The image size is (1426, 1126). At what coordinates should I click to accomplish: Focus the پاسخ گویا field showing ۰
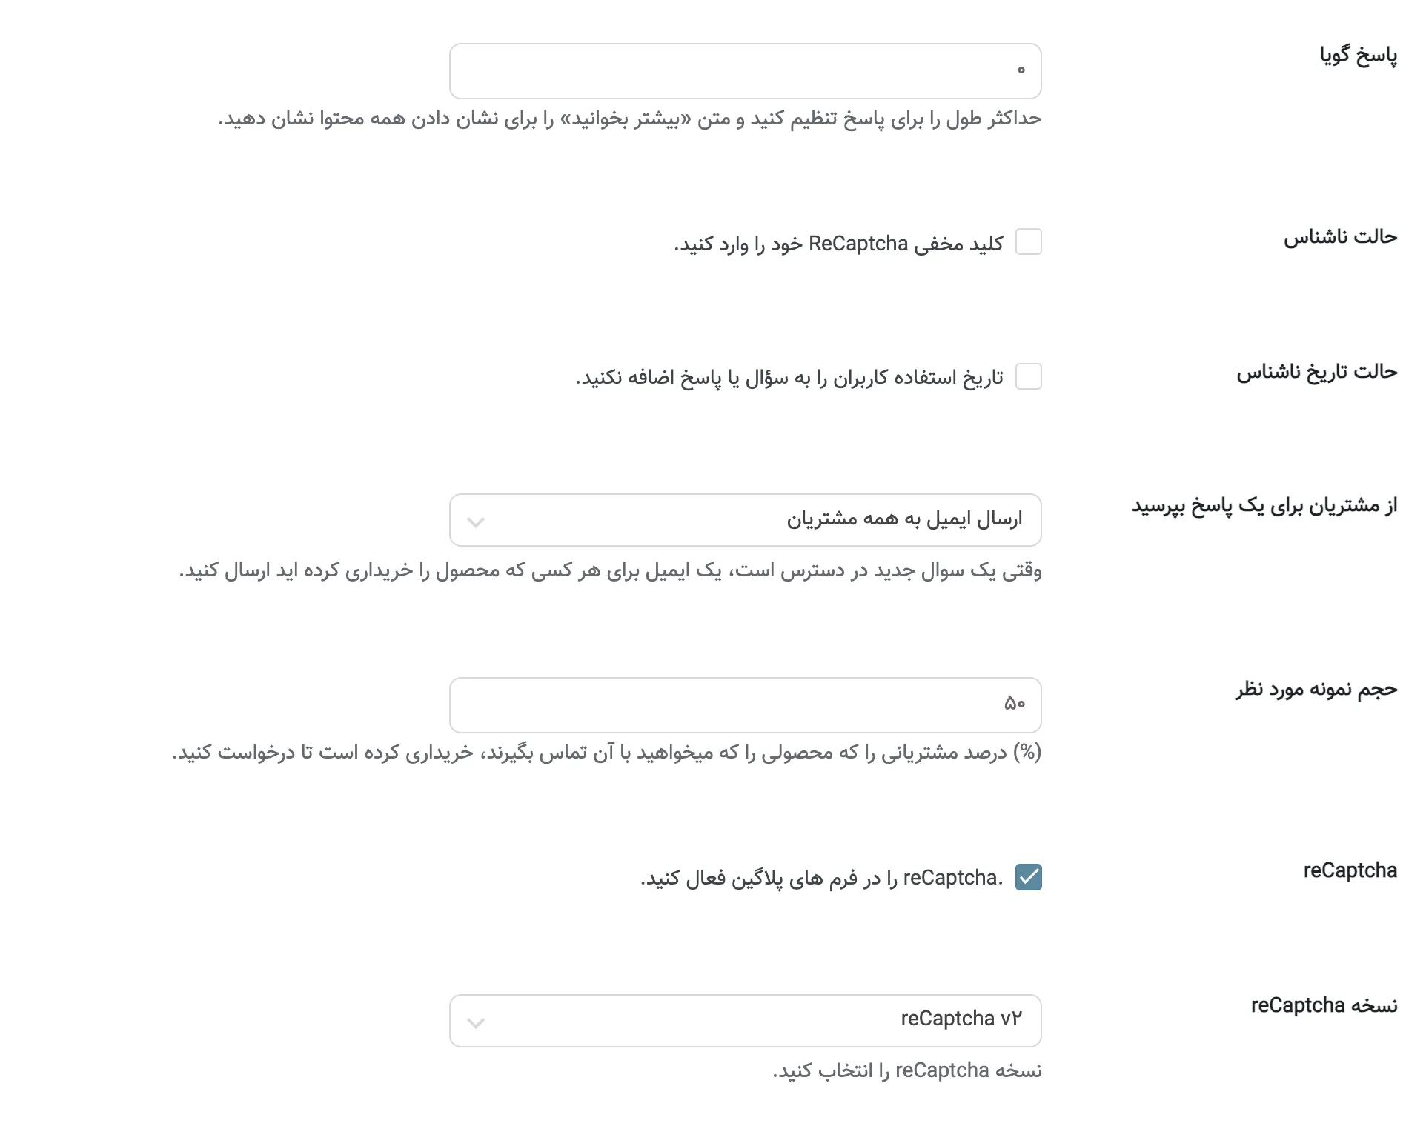[745, 71]
